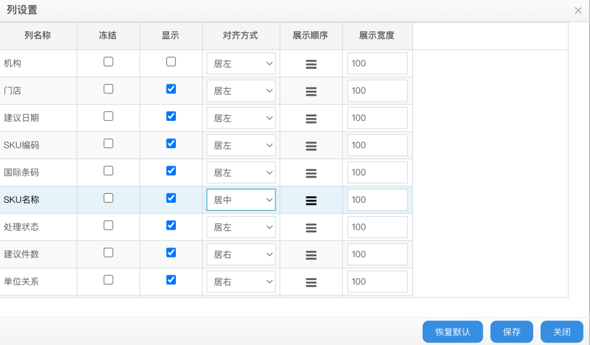The height and width of the screenshot is (345, 590).
Task: Open the 居中 alignment dropdown for SKU名称
Action: (241, 200)
